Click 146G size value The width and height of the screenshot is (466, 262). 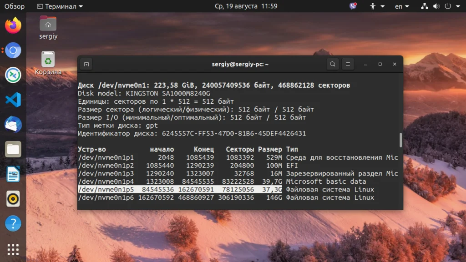pyautogui.click(x=274, y=197)
